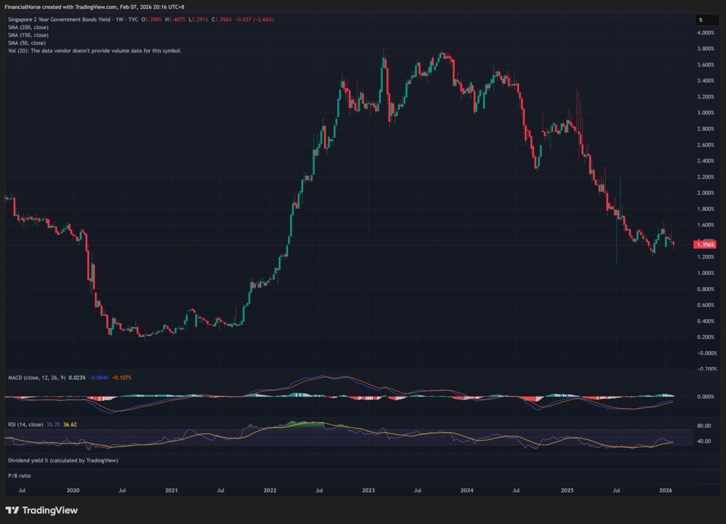Viewport: 726px width, 524px height.
Task: Click the 2026 label on time axis
Action: coord(665,490)
